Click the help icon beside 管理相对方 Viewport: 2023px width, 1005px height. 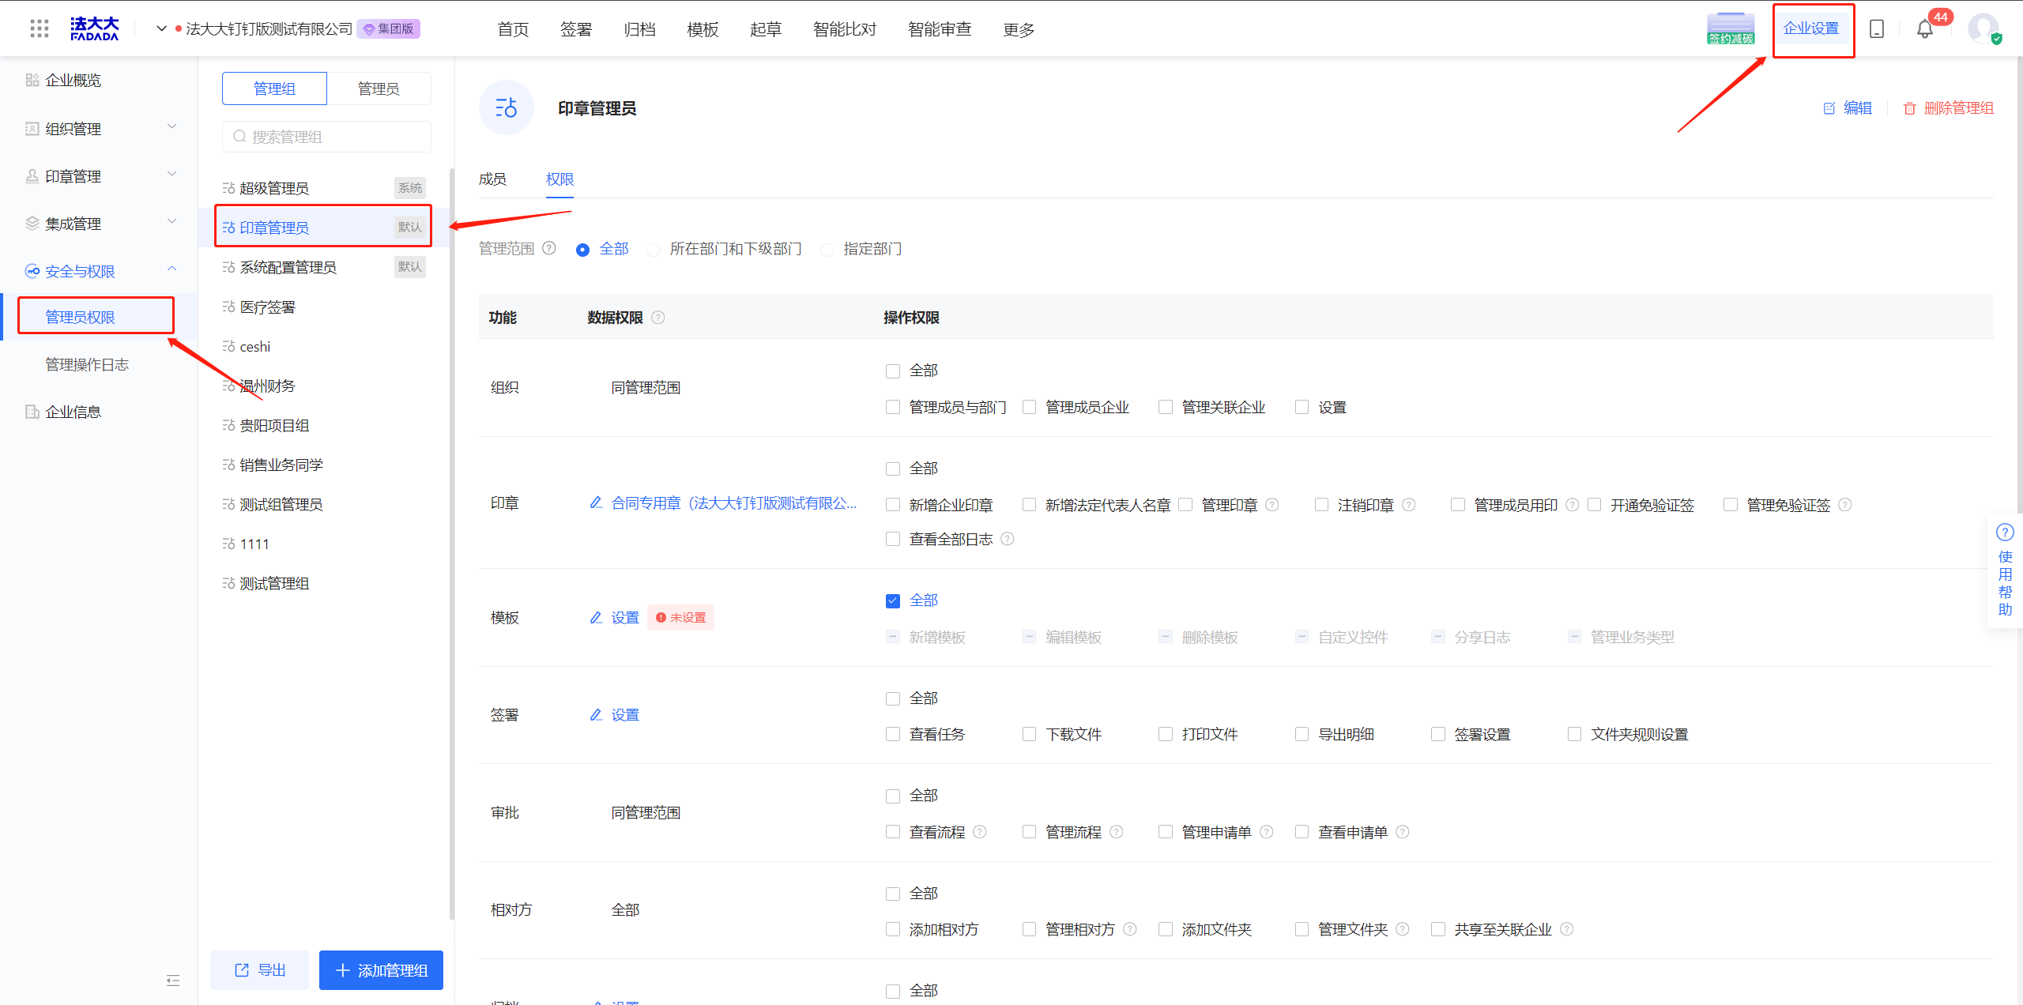1130,929
